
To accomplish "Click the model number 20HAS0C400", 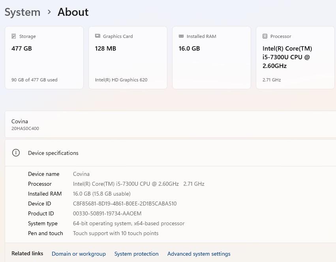I will point(25,128).
